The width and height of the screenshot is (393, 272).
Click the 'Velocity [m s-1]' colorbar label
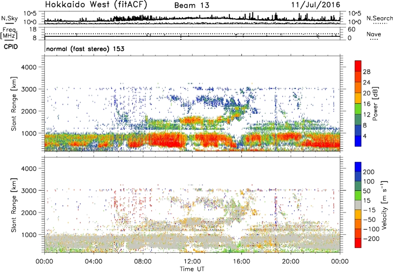click(x=384, y=205)
